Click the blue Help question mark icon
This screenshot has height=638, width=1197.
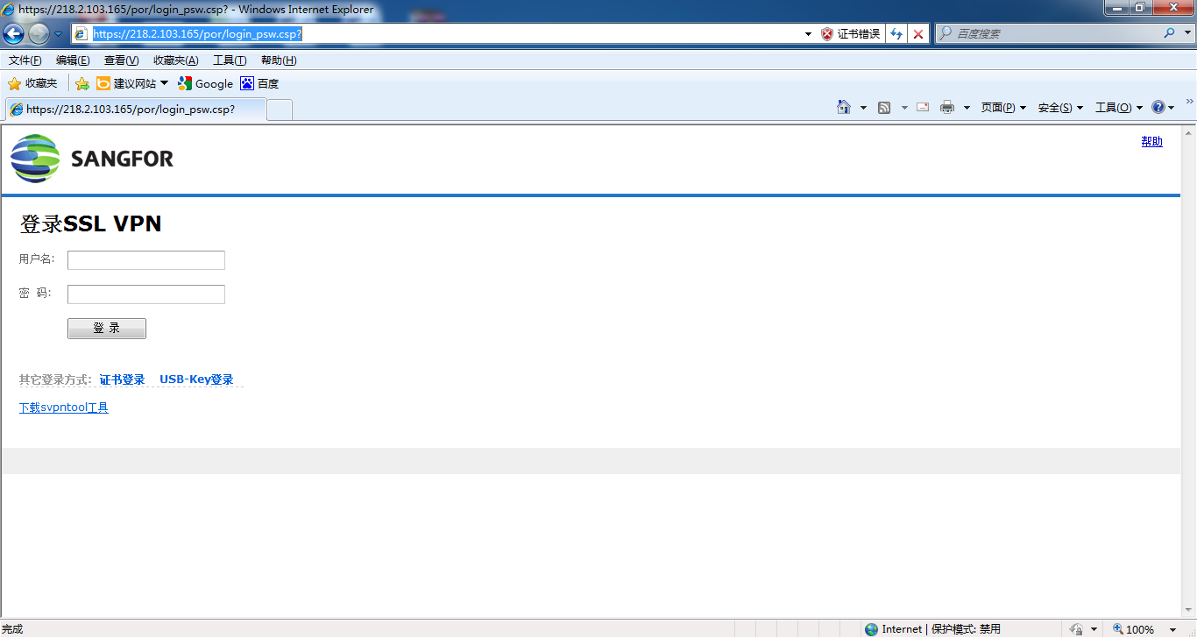click(x=1158, y=107)
